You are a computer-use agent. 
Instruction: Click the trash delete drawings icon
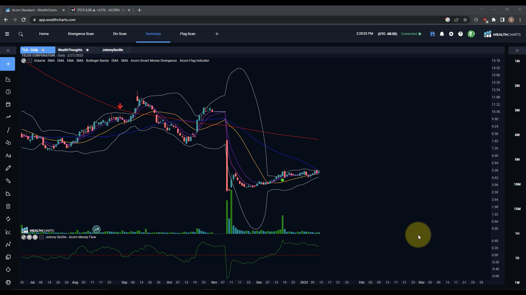tap(8, 206)
